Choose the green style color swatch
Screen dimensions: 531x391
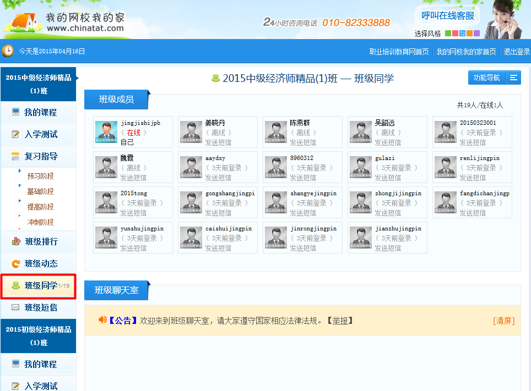pyautogui.click(x=448, y=34)
